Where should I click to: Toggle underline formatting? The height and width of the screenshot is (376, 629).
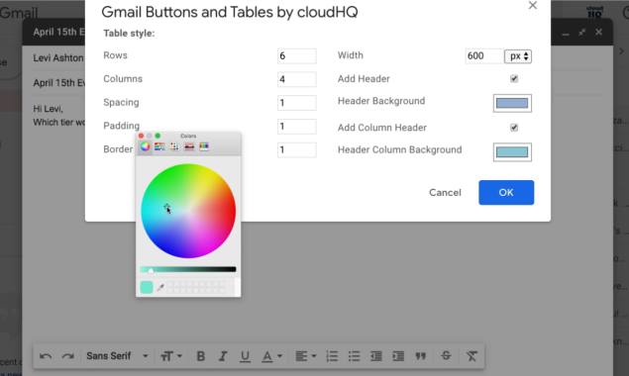245,356
